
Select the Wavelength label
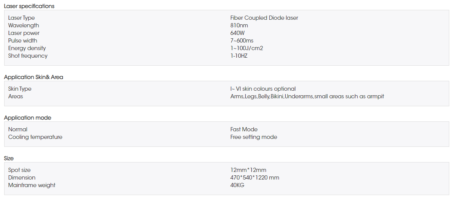tap(24, 25)
